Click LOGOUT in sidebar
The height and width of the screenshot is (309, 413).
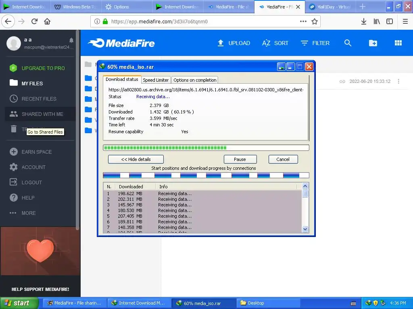pos(26,182)
